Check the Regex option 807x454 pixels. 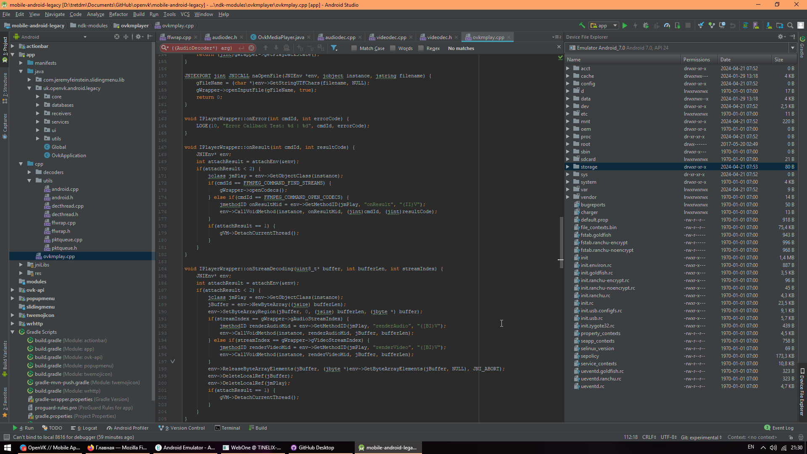tap(421, 48)
